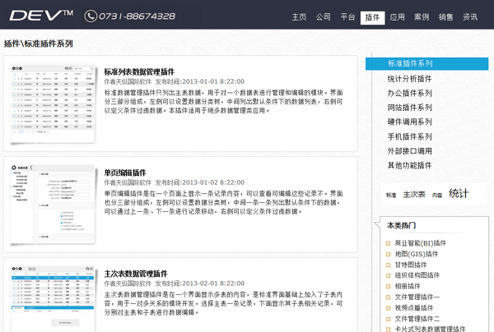The height and width of the screenshot is (332, 494).
Task: Open the 销售 nav item
Action: point(445,17)
